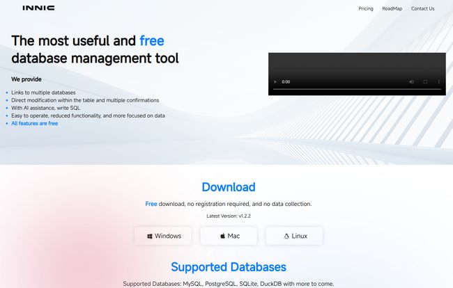This screenshot has height=288, width=453.
Task: Enter fullscreen for the demo video
Action: 425,82
